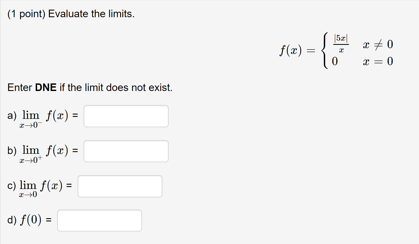Click the lim notation in part c
Screen dimensions: 419x244
[x=29, y=185]
